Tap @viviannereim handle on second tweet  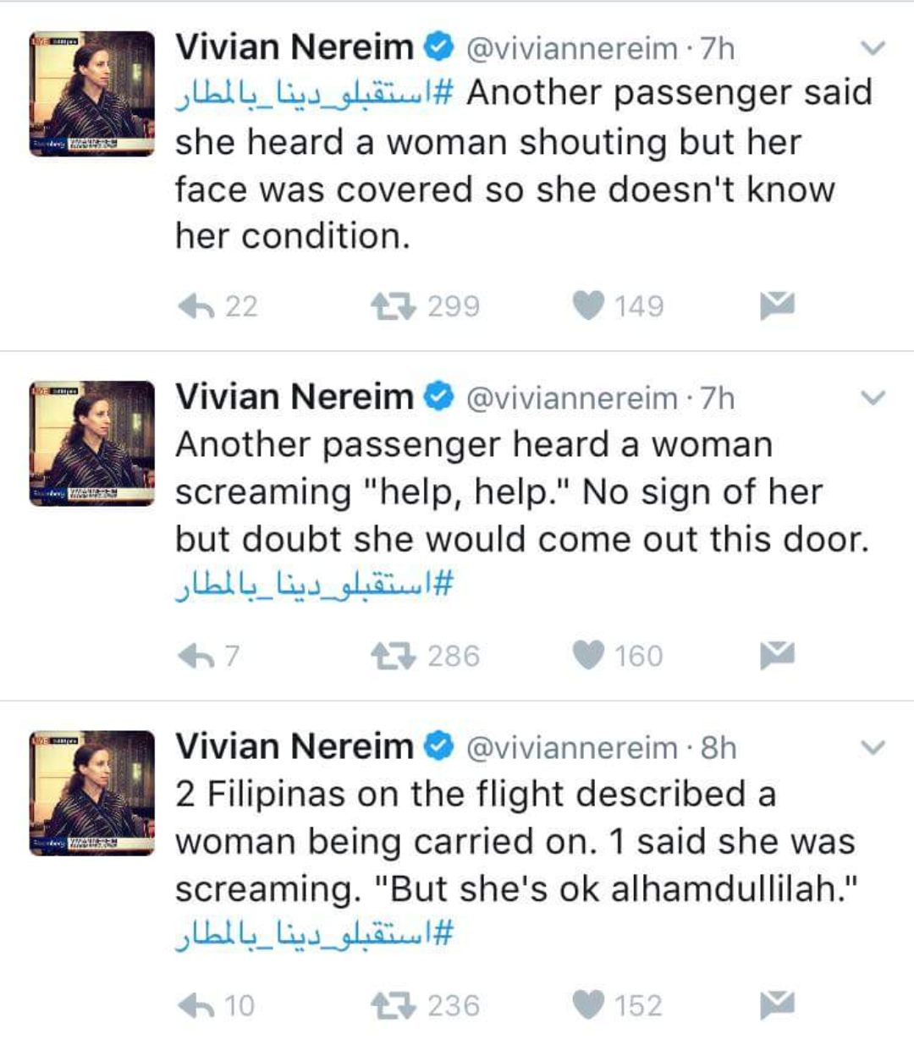pyautogui.click(x=572, y=398)
